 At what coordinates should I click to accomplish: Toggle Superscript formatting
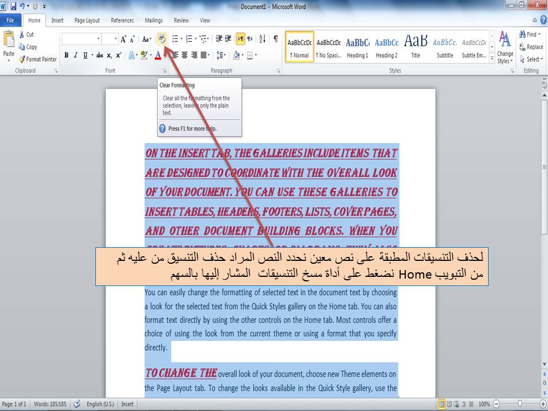tap(119, 55)
